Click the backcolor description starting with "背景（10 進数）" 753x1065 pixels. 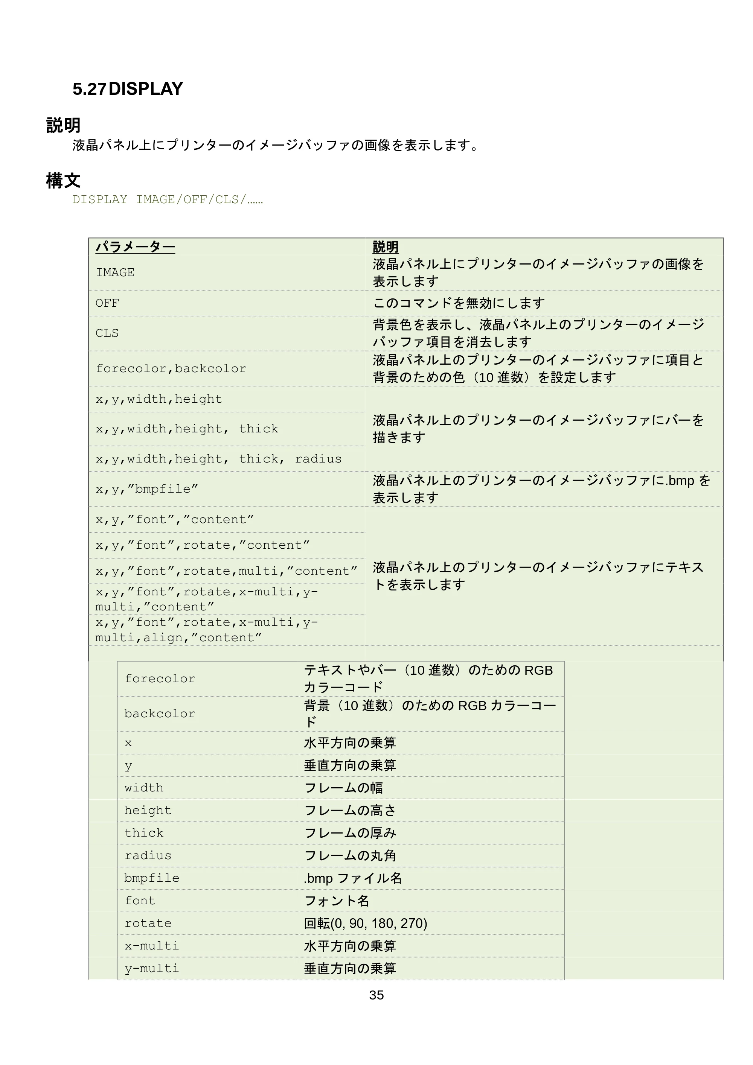430,714
